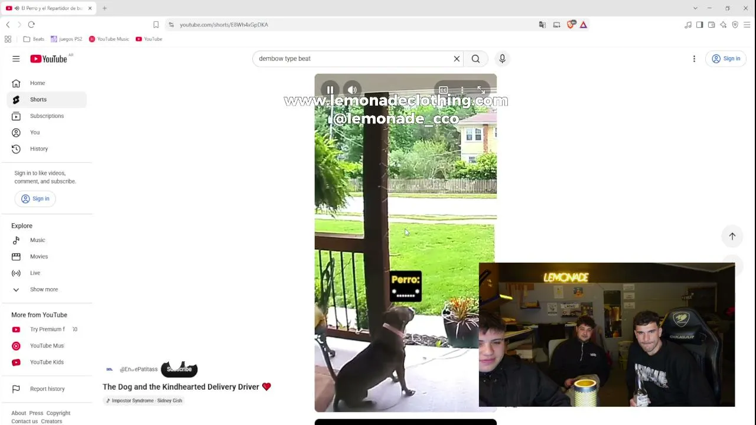The image size is (756, 425).
Task: Close the browser tab
Action: [90, 8]
